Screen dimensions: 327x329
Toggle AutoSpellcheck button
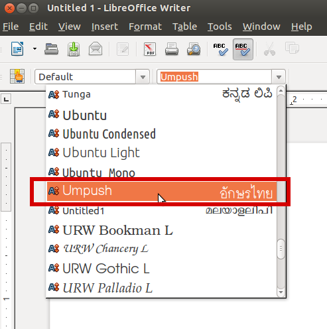243,49
